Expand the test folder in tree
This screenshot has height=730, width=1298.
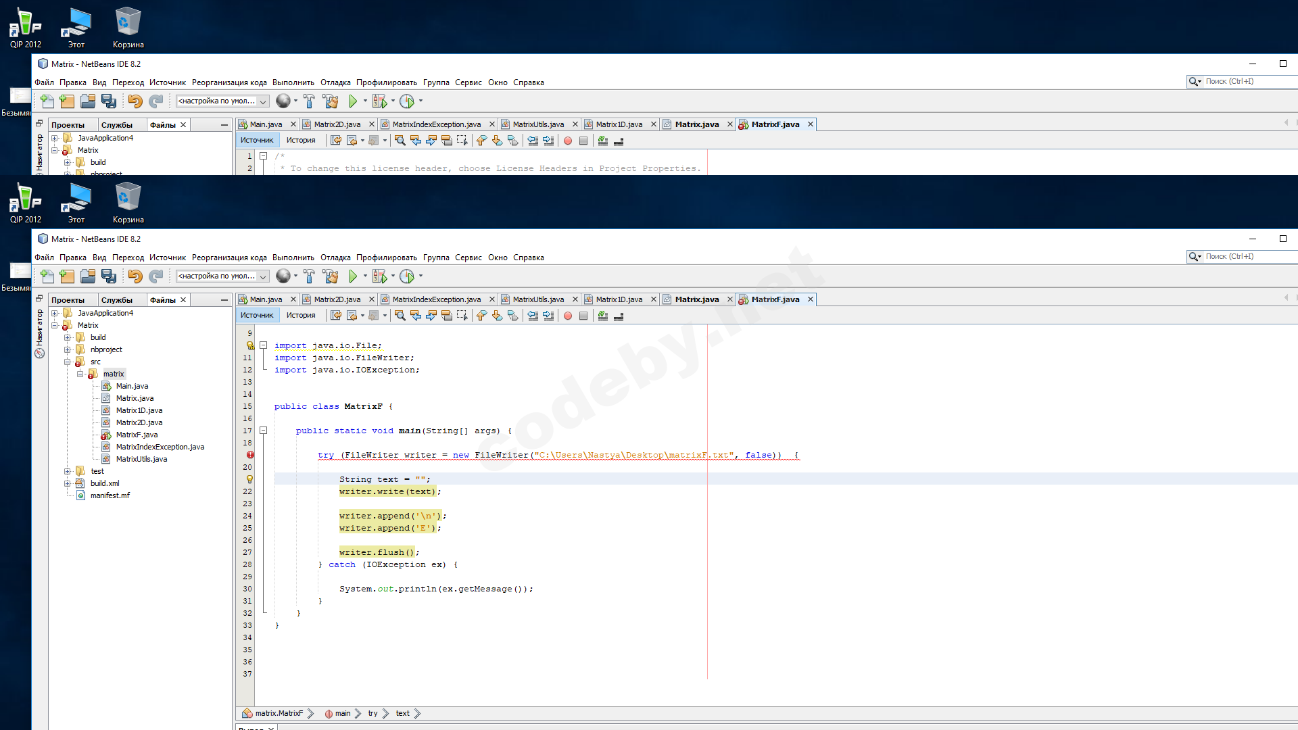(x=68, y=472)
